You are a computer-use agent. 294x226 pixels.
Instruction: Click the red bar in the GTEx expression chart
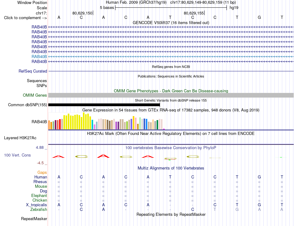(60, 124)
